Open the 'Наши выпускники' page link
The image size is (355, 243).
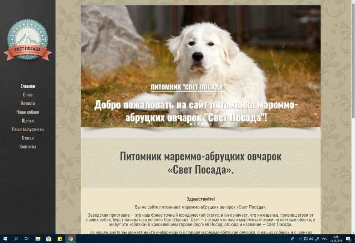[x=27, y=129]
